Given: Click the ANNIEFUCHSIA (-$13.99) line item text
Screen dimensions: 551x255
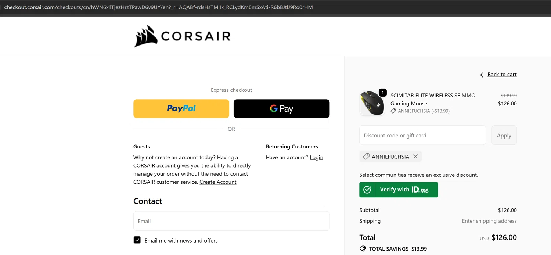Looking at the screenshot, I should [424, 111].
